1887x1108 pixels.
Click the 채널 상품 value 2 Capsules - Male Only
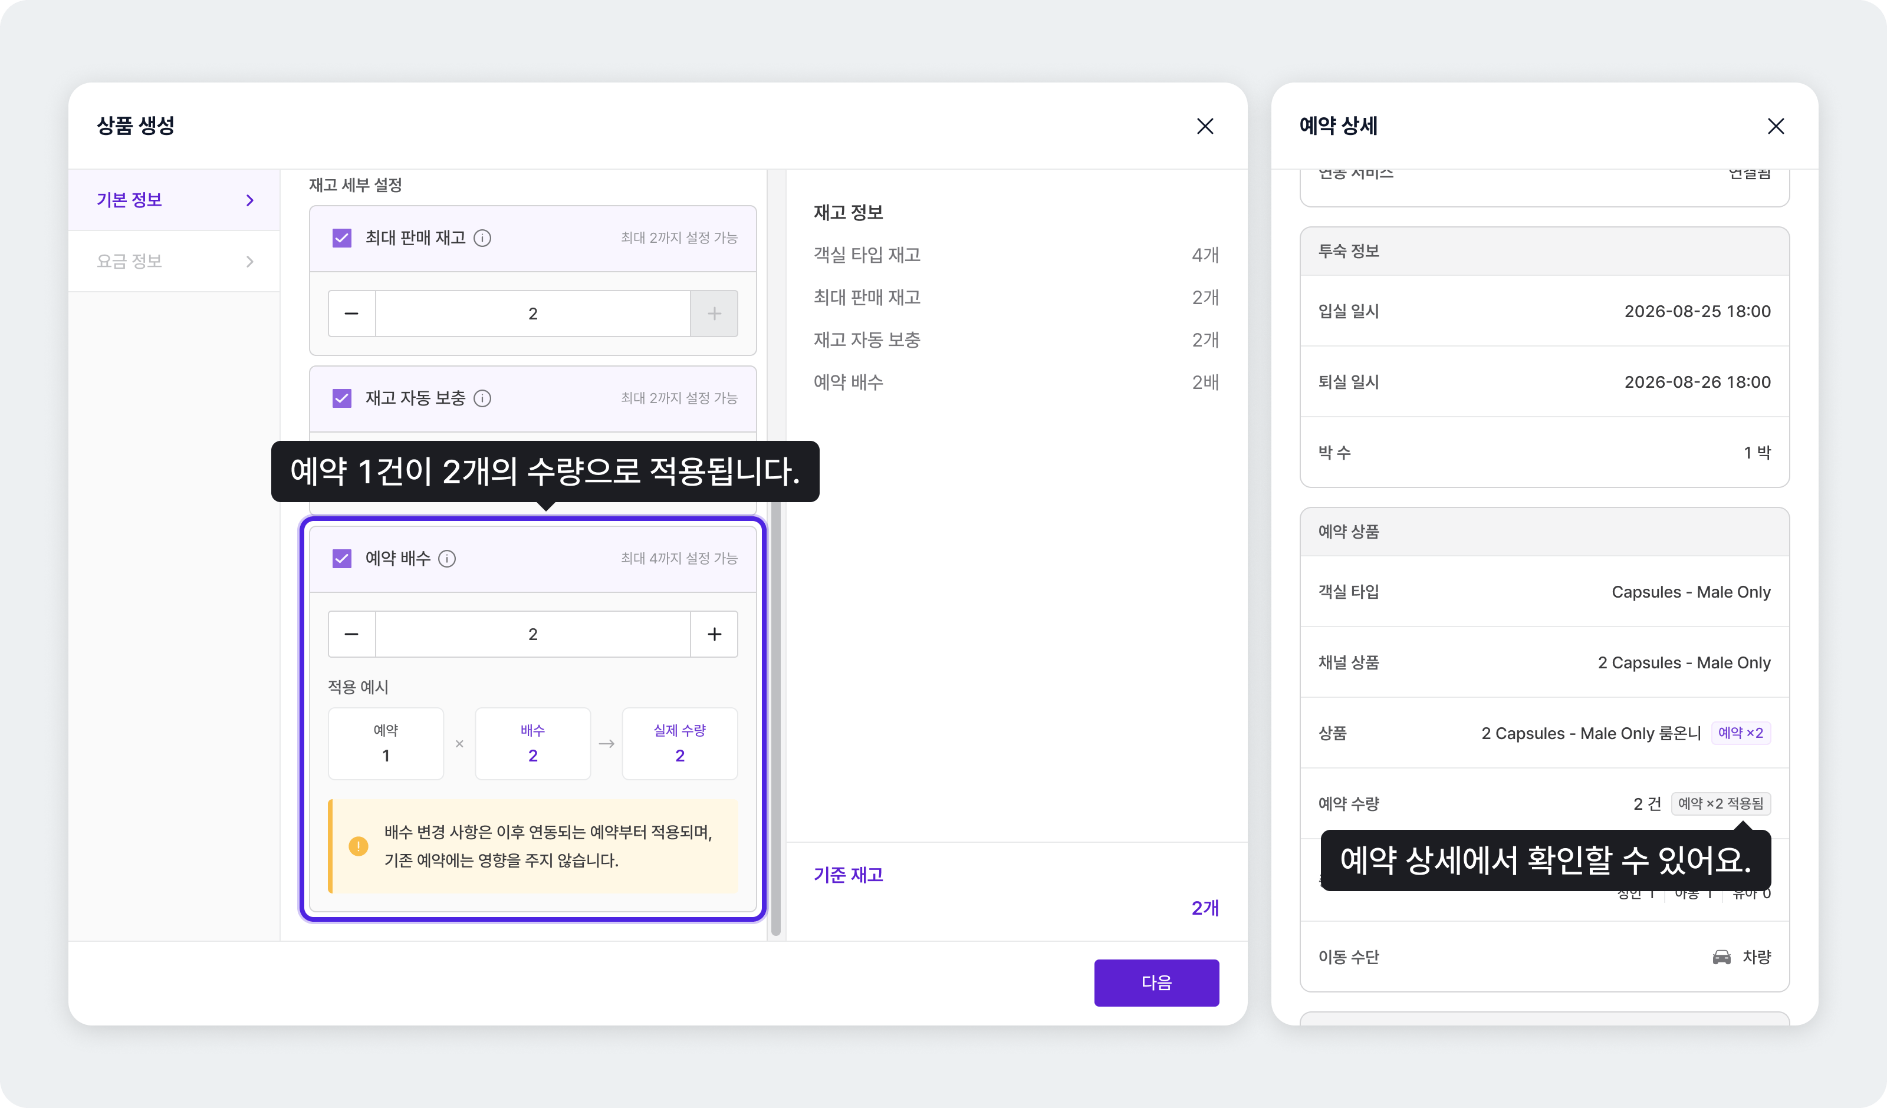coord(1684,662)
